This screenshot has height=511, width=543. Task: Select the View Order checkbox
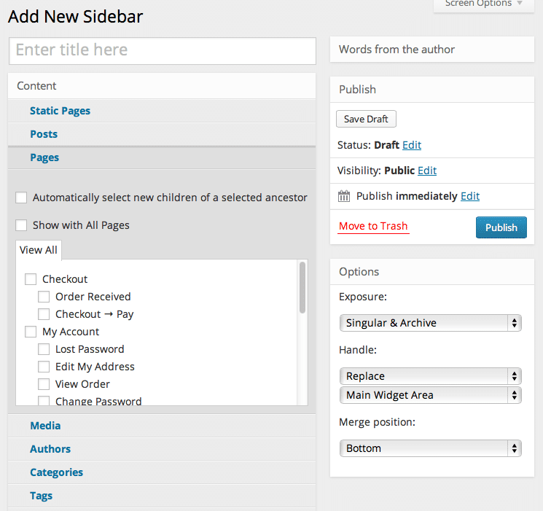44,384
